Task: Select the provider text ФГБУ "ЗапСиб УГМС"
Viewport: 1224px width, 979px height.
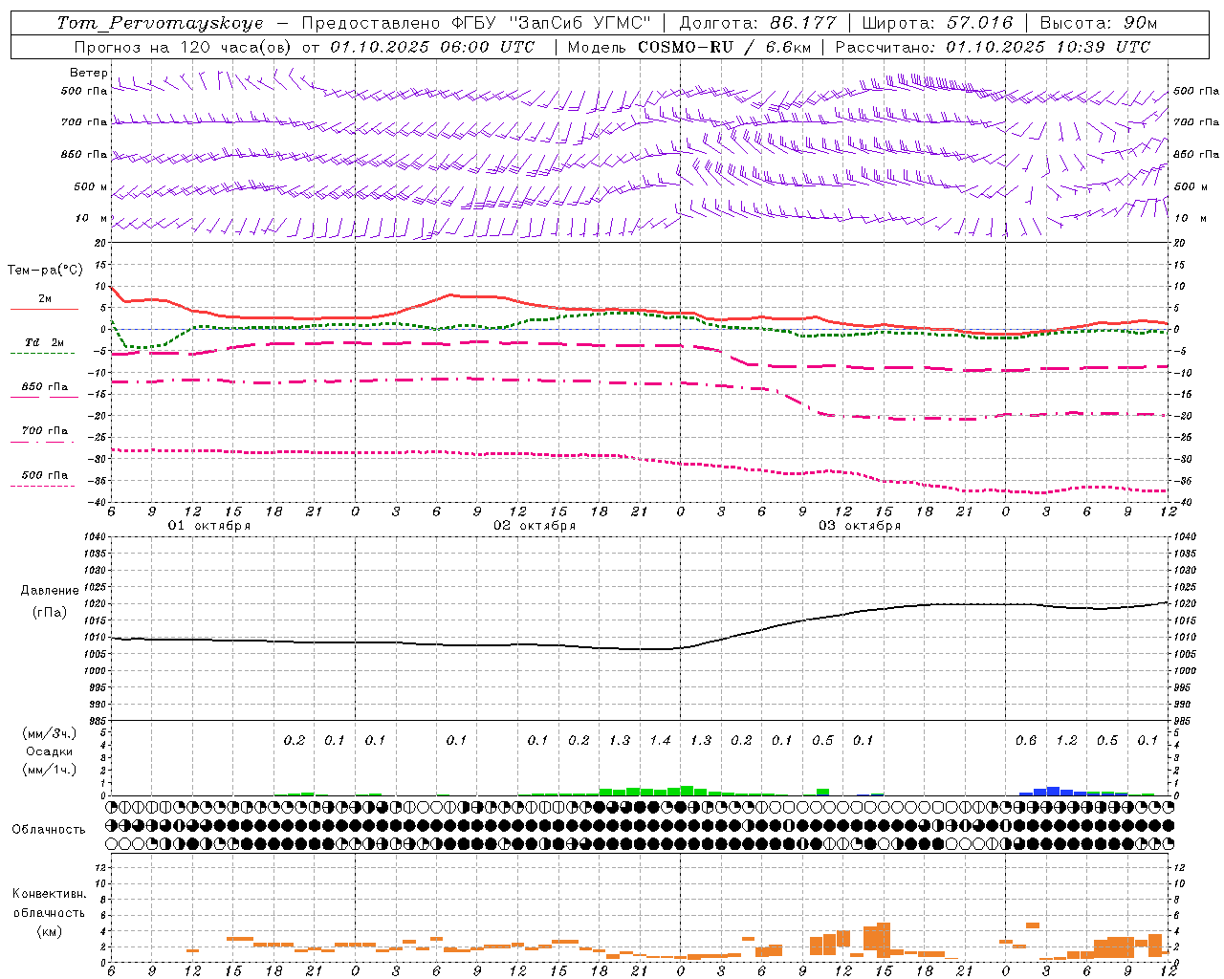Action: point(551,23)
